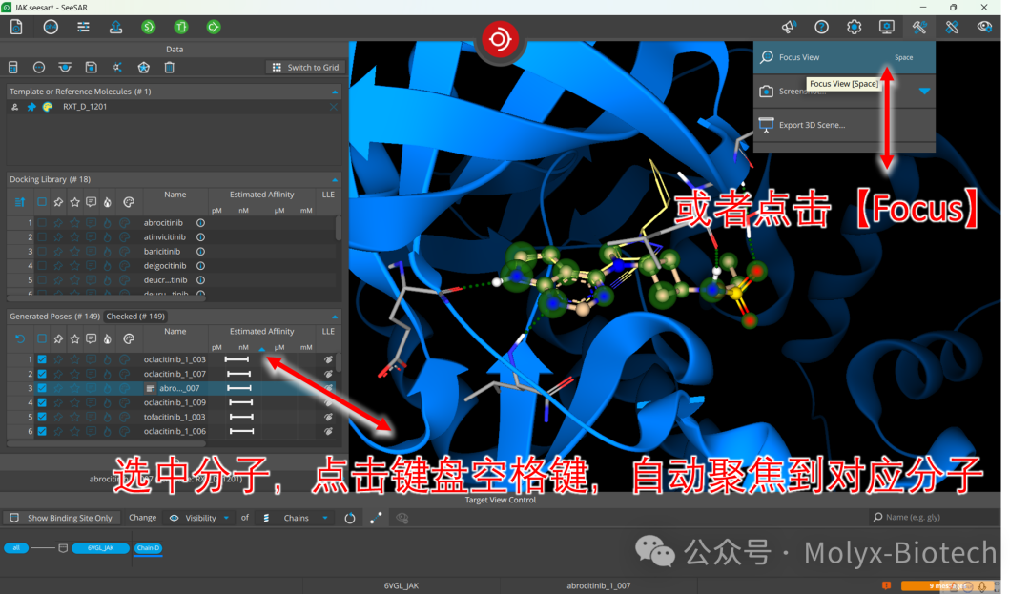The height and width of the screenshot is (594, 1030).
Task: Click the table calculator icon in Data toolbar
Action: [x=13, y=67]
